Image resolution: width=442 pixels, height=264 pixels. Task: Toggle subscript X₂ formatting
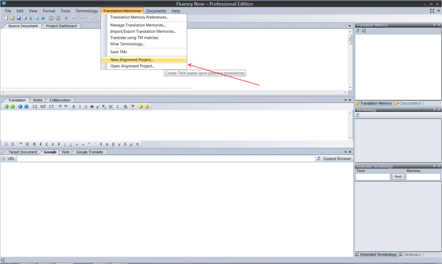click(104, 106)
